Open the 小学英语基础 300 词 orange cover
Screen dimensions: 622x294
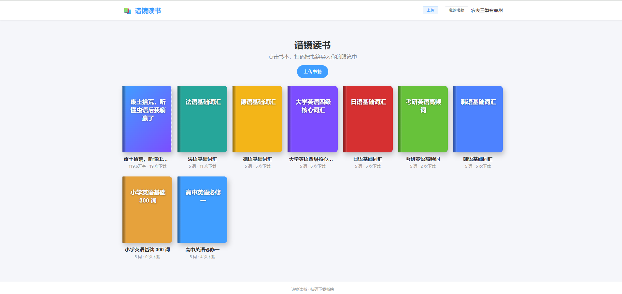(147, 210)
